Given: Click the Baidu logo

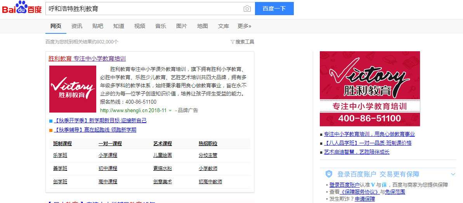Looking at the screenshot, I should pyautogui.click(x=22, y=8).
